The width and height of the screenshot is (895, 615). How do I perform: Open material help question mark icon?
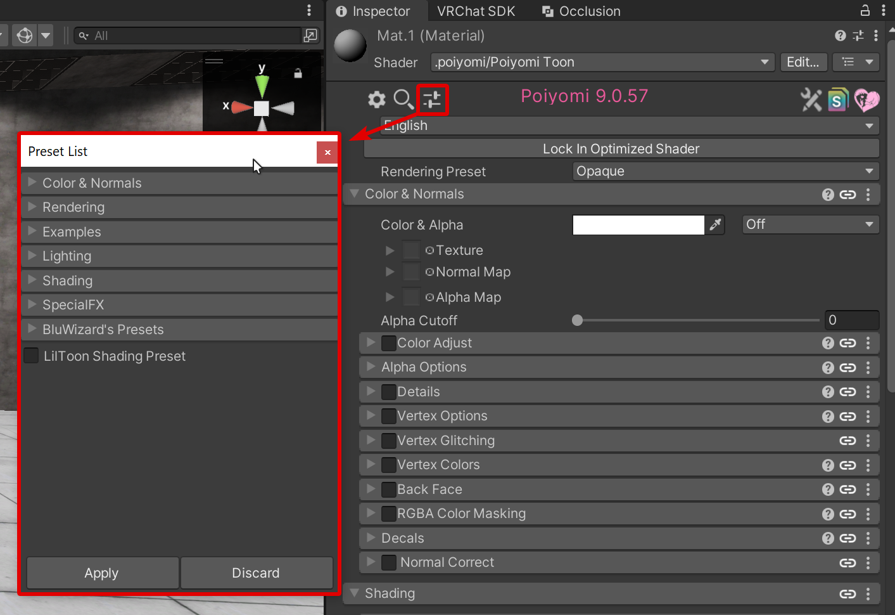click(x=841, y=36)
